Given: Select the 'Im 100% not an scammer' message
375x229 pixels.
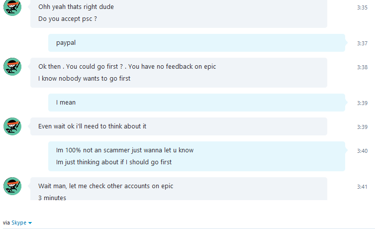Looking at the screenshot, I should (x=125, y=150).
